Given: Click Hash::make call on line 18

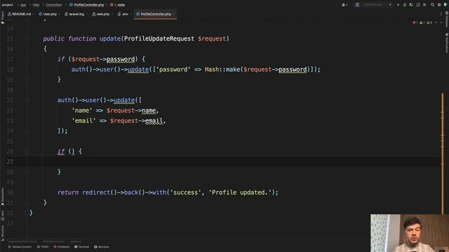Looking at the screenshot, I should click(223, 69).
